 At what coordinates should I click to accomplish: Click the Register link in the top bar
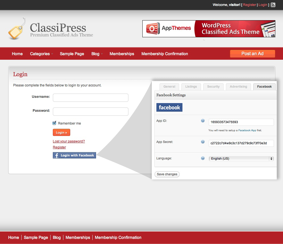point(249,5)
